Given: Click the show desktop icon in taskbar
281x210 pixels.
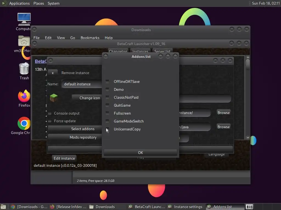Looking at the screenshot, I should pos(3,207).
